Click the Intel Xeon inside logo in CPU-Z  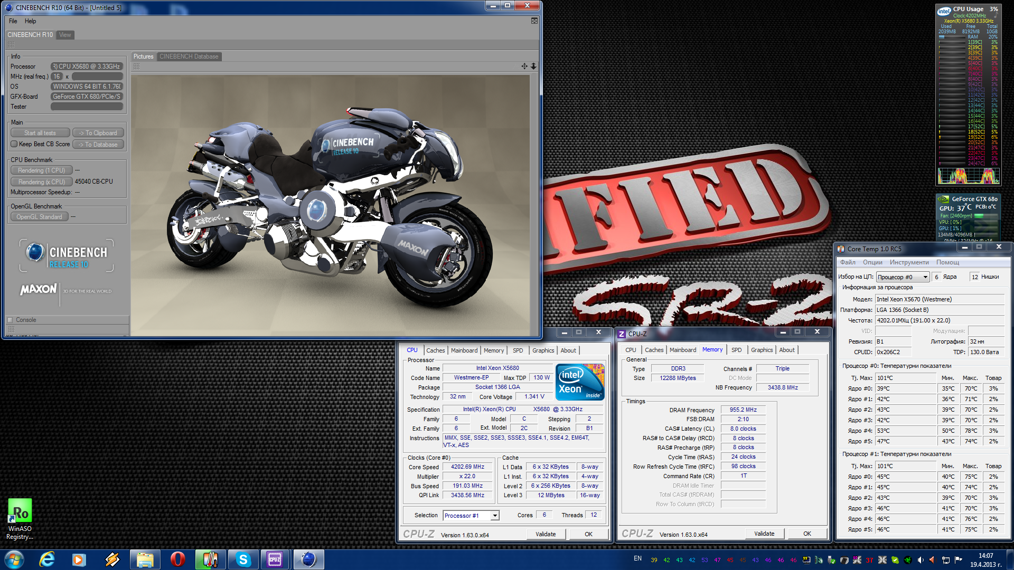[580, 382]
